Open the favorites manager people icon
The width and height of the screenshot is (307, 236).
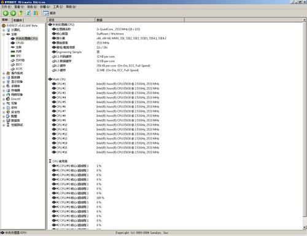36,14
